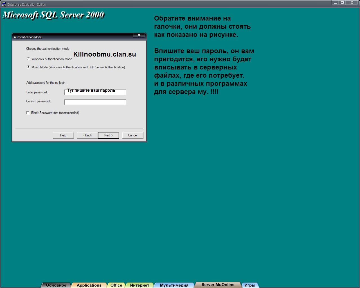Select Windows Authentication Mode radio button
This screenshot has width=360, height=288.
(x=28, y=59)
